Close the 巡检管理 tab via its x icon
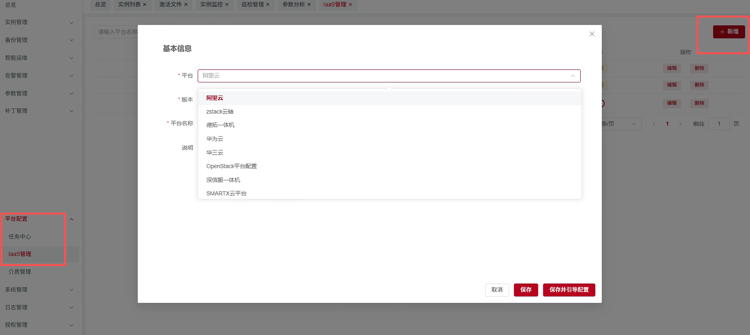This screenshot has height=335, width=750. (268, 4)
